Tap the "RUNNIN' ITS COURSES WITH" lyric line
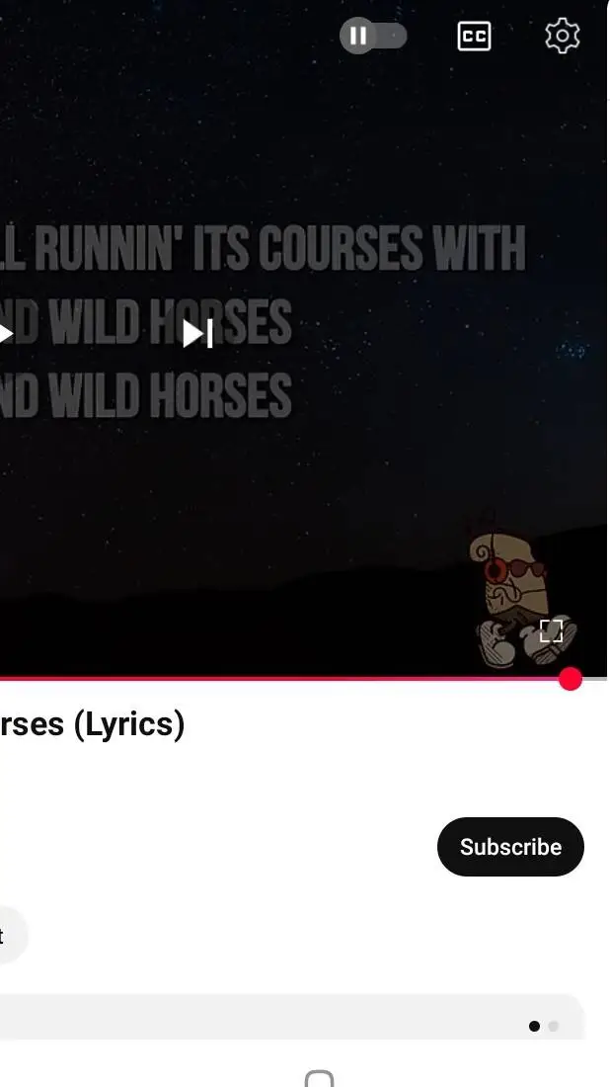 pos(264,248)
